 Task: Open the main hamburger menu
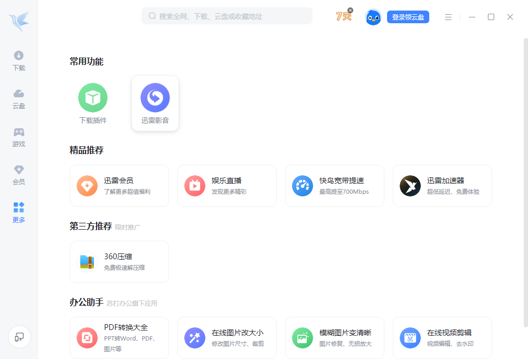point(448,17)
